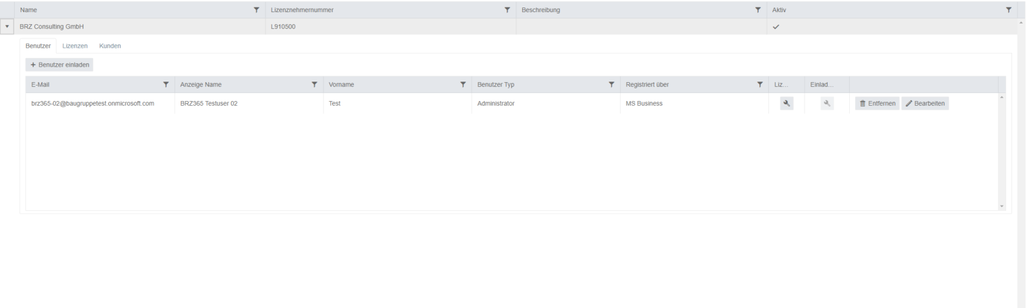Open filter for Beschreibung column
This screenshot has height=308, width=1029.
coord(758,10)
